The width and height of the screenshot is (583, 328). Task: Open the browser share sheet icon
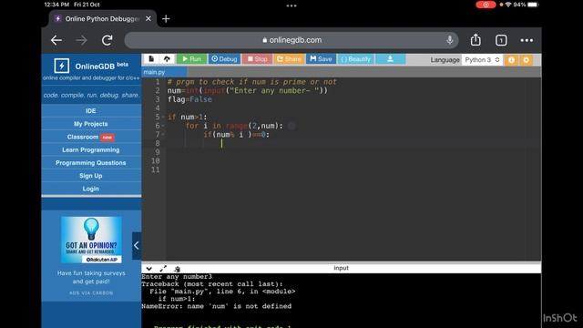(476, 39)
